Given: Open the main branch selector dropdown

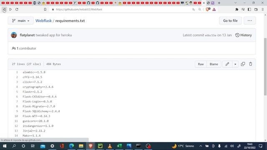Looking at the screenshot, I should click(x=20, y=21).
